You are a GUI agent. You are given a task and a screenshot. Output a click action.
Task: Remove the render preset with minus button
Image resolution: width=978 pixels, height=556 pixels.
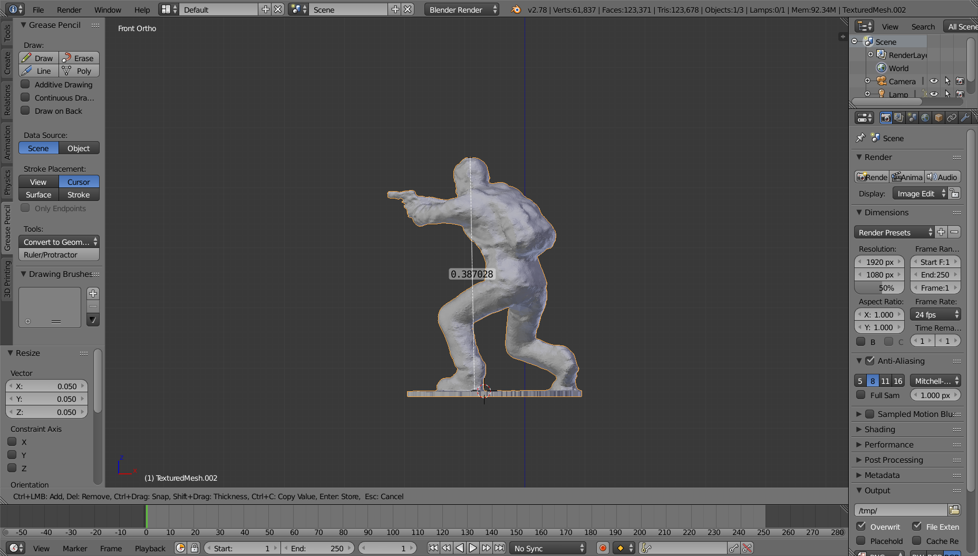pyautogui.click(x=954, y=232)
